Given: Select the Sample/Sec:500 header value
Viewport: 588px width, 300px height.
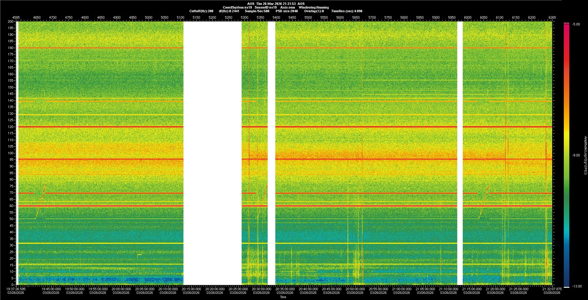Looking at the screenshot, I should pyautogui.click(x=257, y=11).
